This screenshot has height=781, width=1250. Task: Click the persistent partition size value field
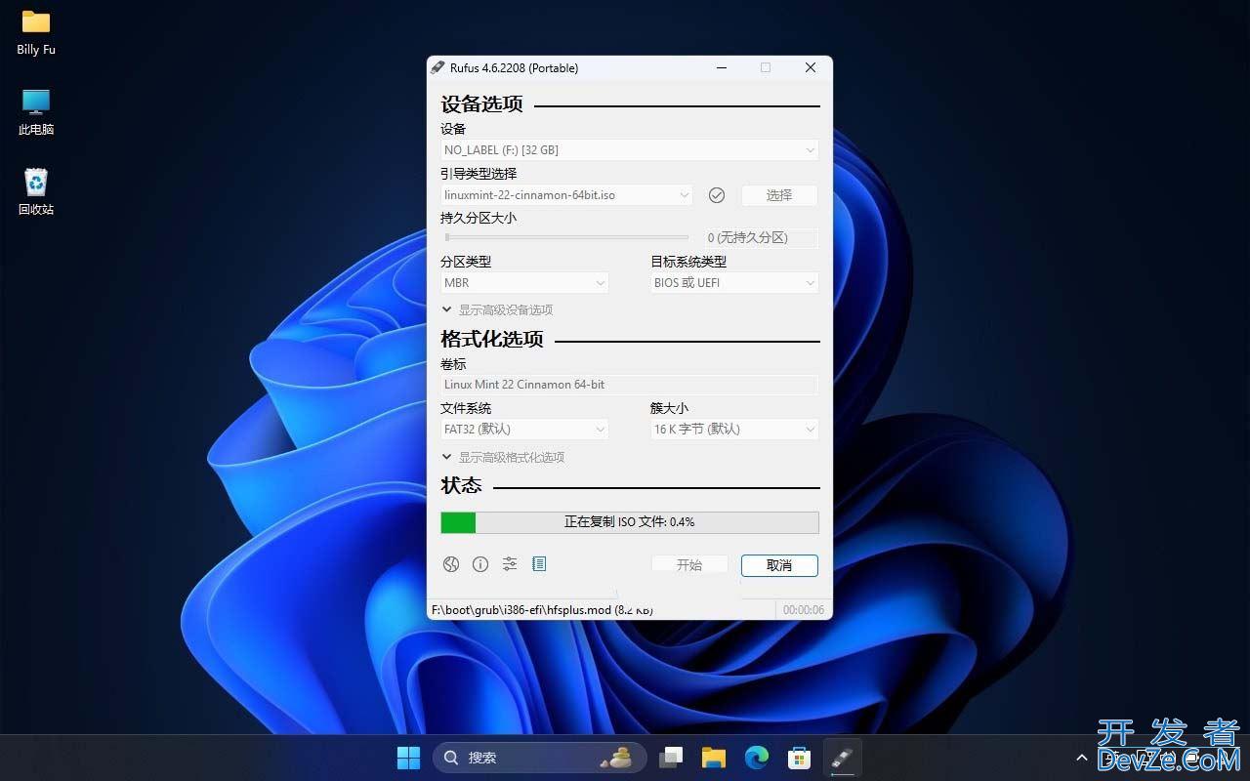[x=762, y=237]
